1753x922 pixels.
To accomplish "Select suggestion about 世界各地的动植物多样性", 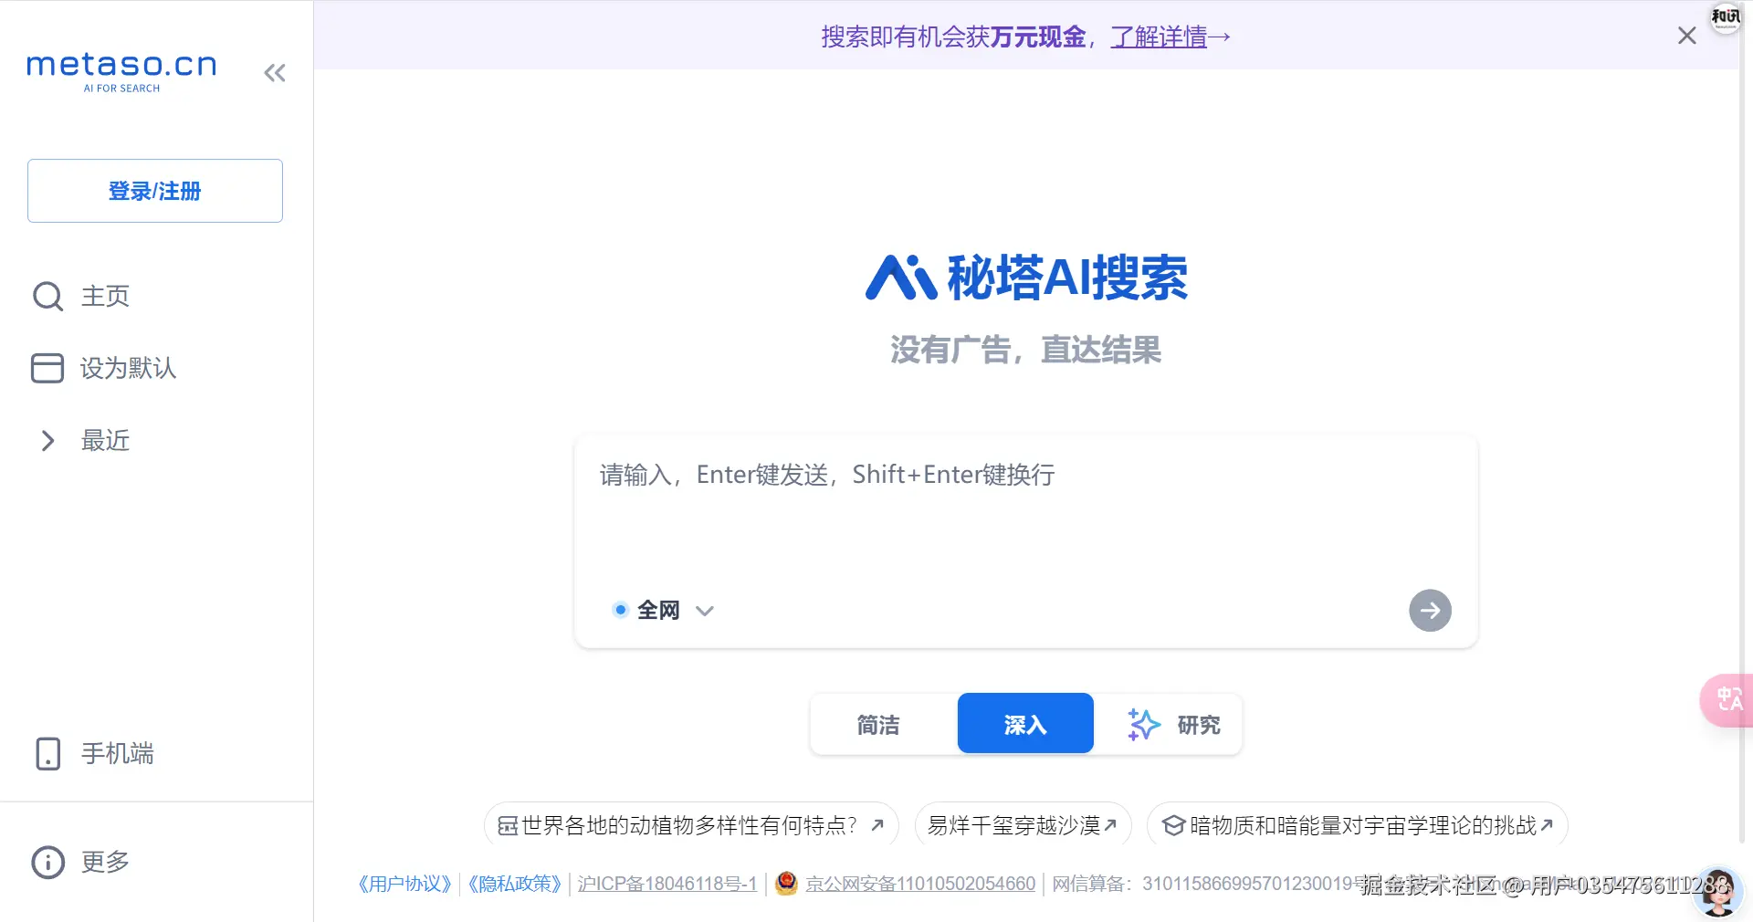I will point(691,825).
